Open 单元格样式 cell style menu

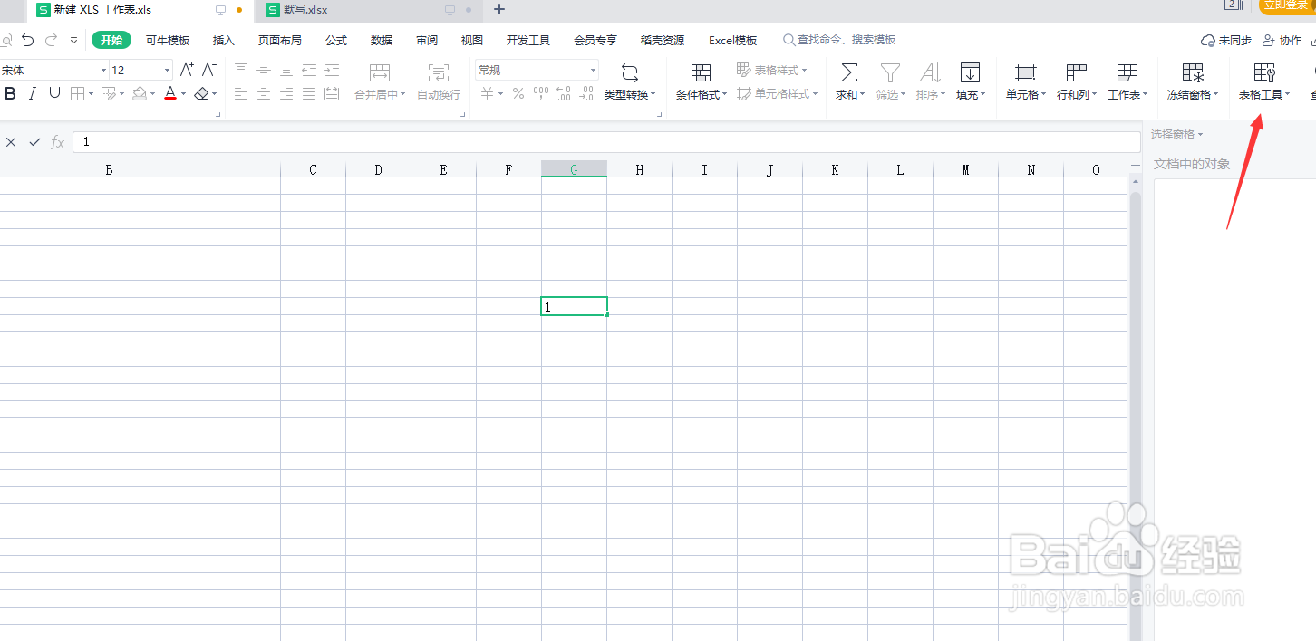777,93
